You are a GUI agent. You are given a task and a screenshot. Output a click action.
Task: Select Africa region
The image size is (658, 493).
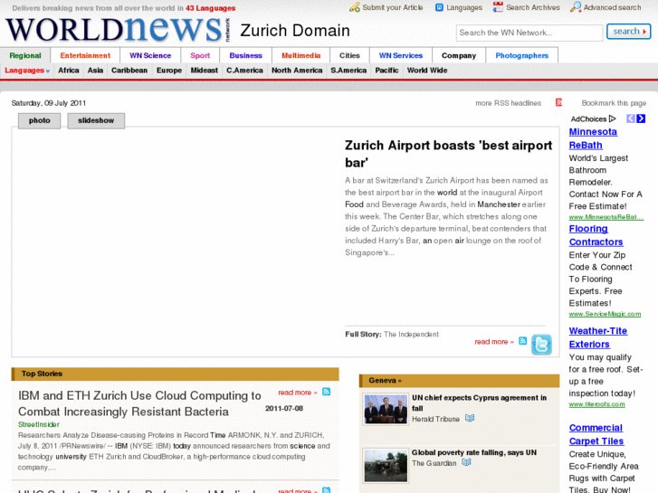(69, 71)
